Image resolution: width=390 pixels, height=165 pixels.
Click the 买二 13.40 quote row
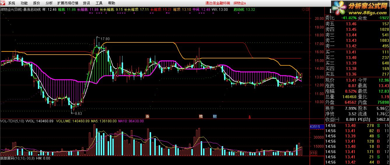click(x=357, y=58)
